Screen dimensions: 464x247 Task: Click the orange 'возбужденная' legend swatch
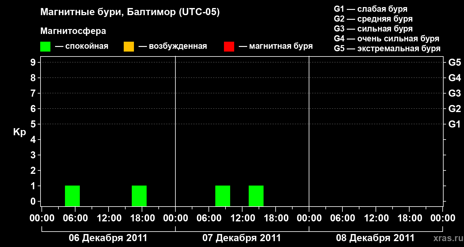pyautogui.click(x=129, y=47)
